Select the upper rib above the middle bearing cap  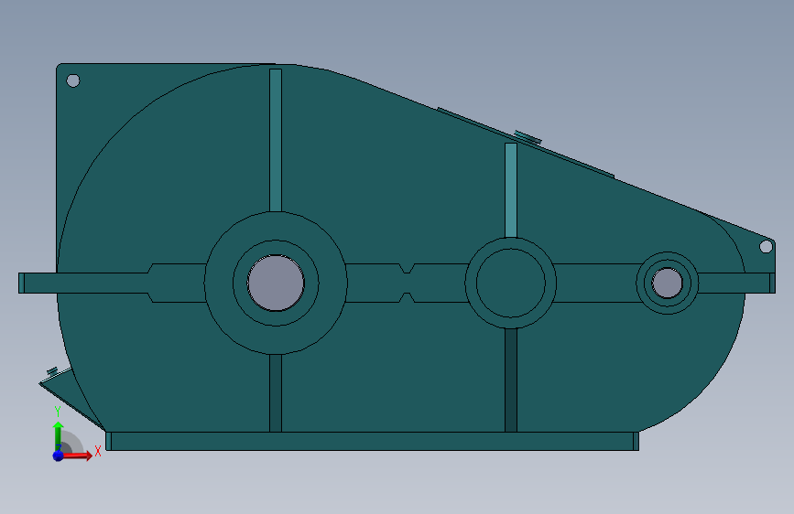[x=511, y=190]
